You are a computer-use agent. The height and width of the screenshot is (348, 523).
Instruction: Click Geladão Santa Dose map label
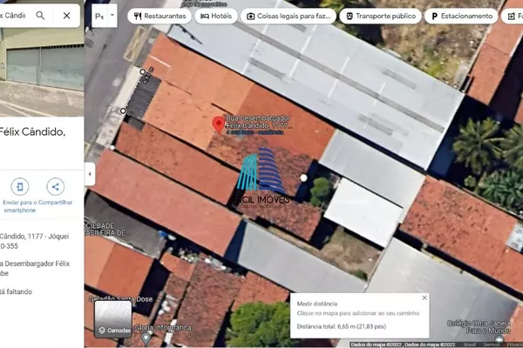pos(121,298)
